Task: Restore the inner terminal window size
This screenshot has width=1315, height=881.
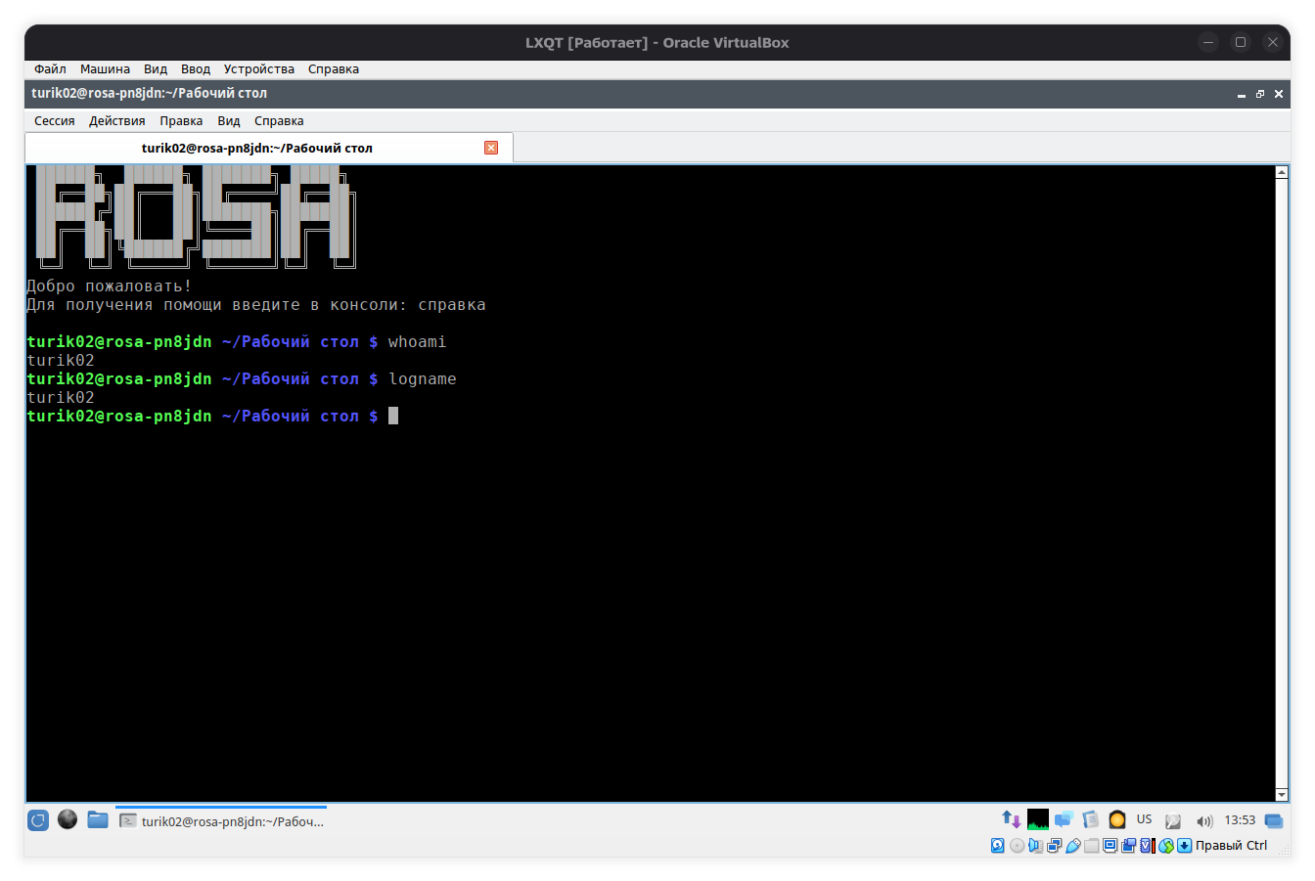Action: 1260,94
